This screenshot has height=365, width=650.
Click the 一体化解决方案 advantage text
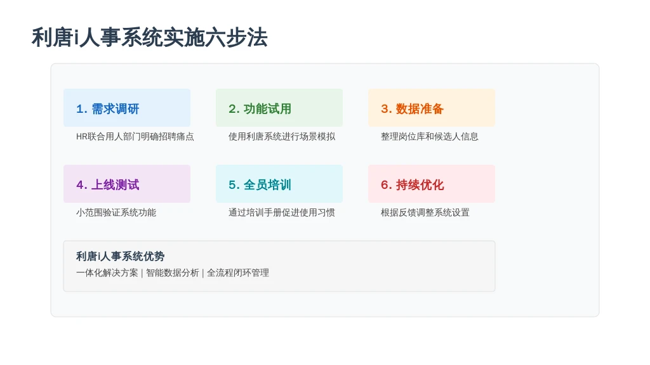tap(107, 272)
